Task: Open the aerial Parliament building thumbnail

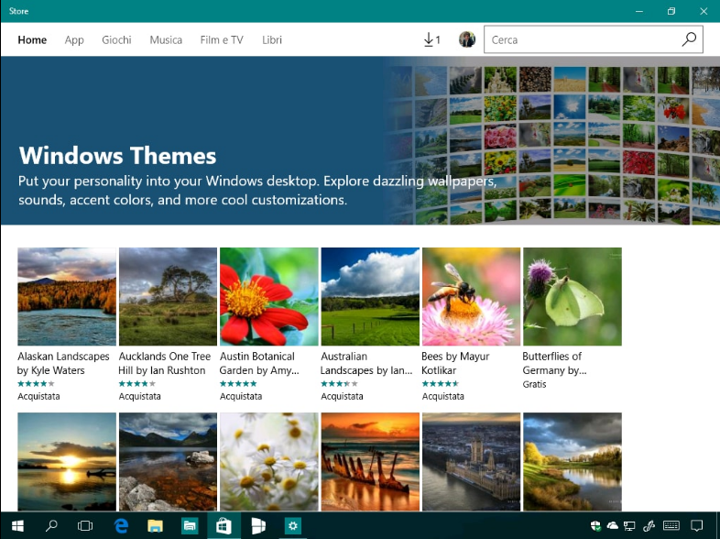Action: (x=471, y=461)
